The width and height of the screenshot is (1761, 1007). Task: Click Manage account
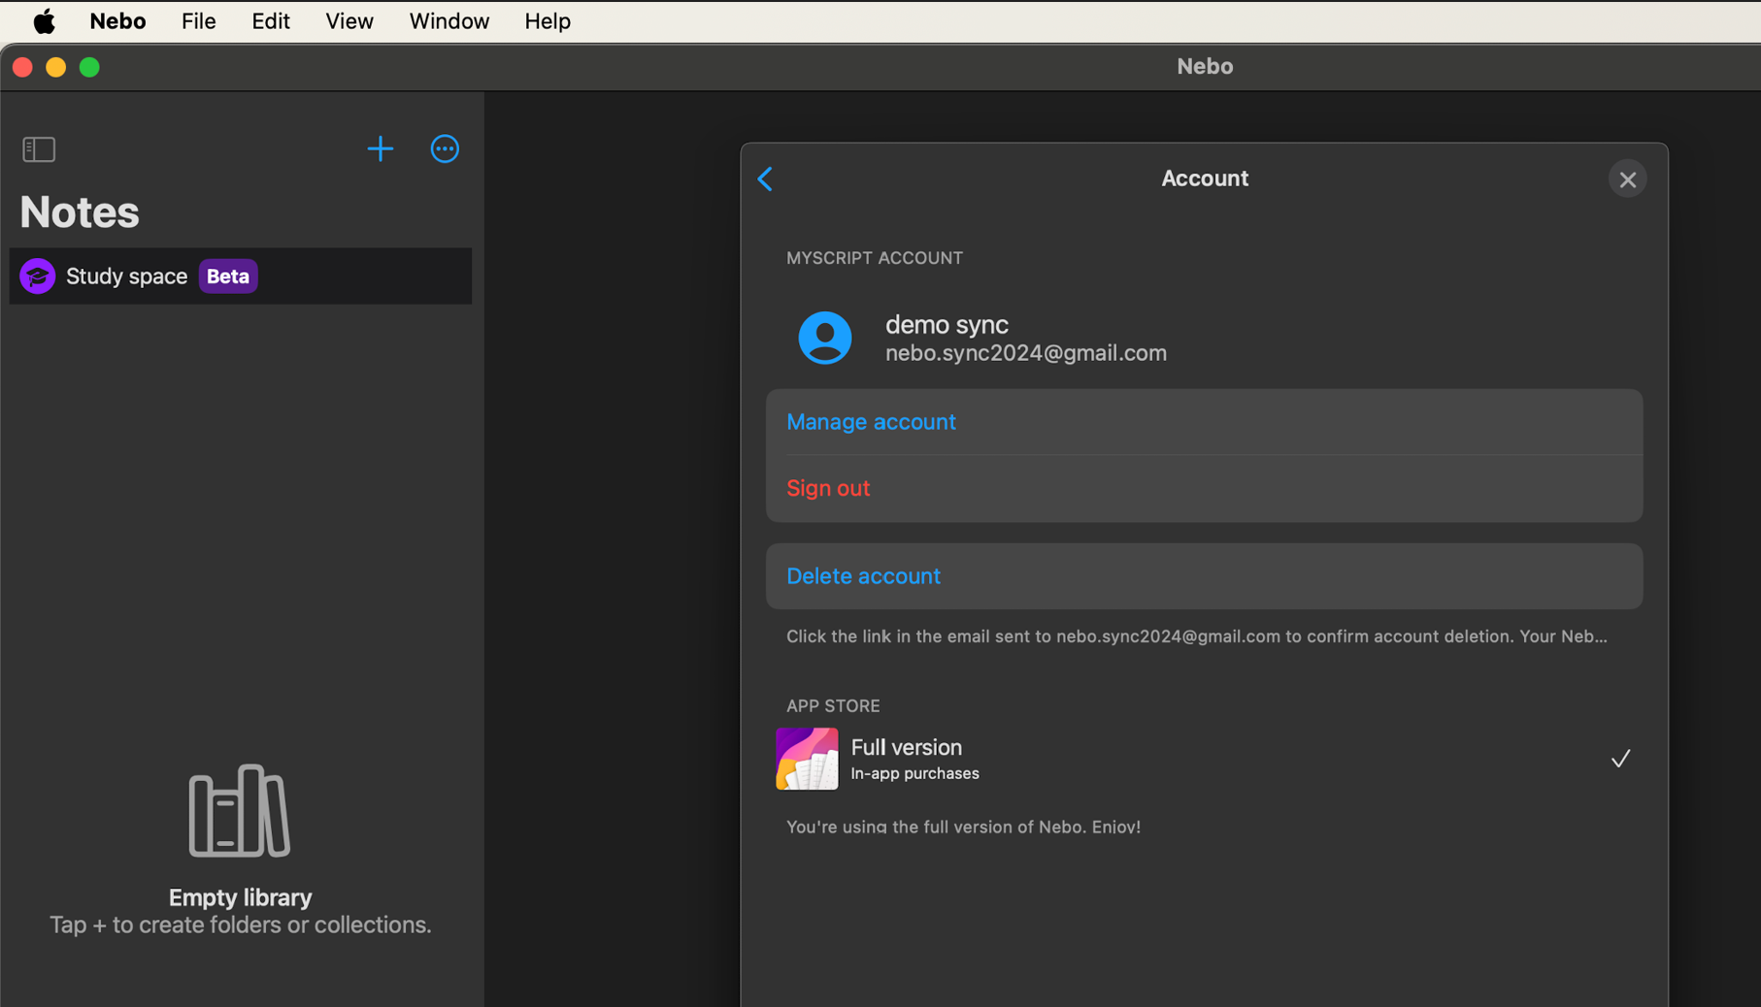(1204, 422)
